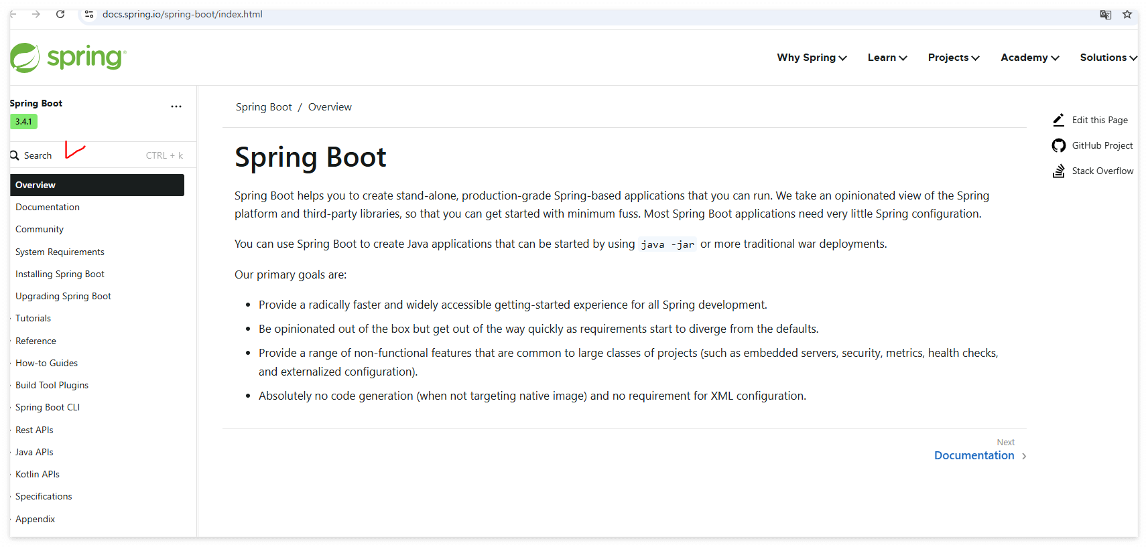The image size is (1148, 547).
Task: Open System Requirements page
Action: (x=60, y=252)
